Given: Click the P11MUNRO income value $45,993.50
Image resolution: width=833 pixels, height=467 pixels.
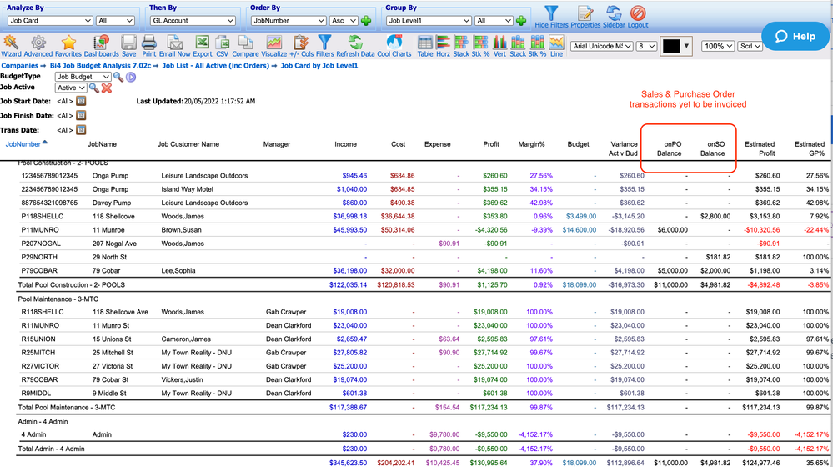Looking at the screenshot, I should [349, 229].
